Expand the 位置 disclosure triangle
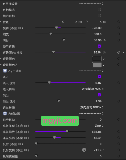 coord(1,22)
